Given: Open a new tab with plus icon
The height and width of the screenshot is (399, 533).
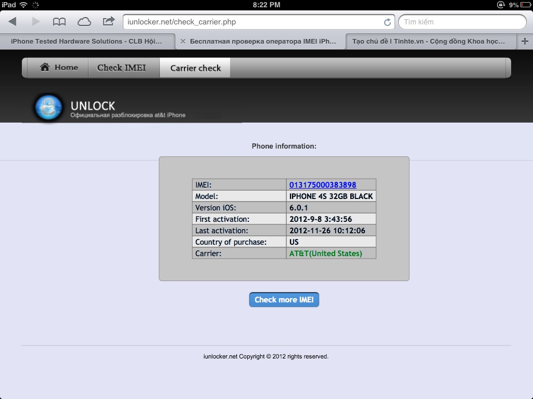Looking at the screenshot, I should (x=525, y=42).
